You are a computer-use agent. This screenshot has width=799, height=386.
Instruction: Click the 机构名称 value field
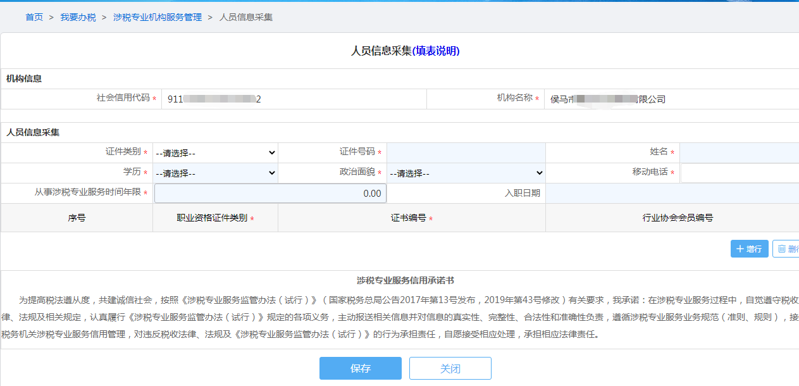pos(671,99)
